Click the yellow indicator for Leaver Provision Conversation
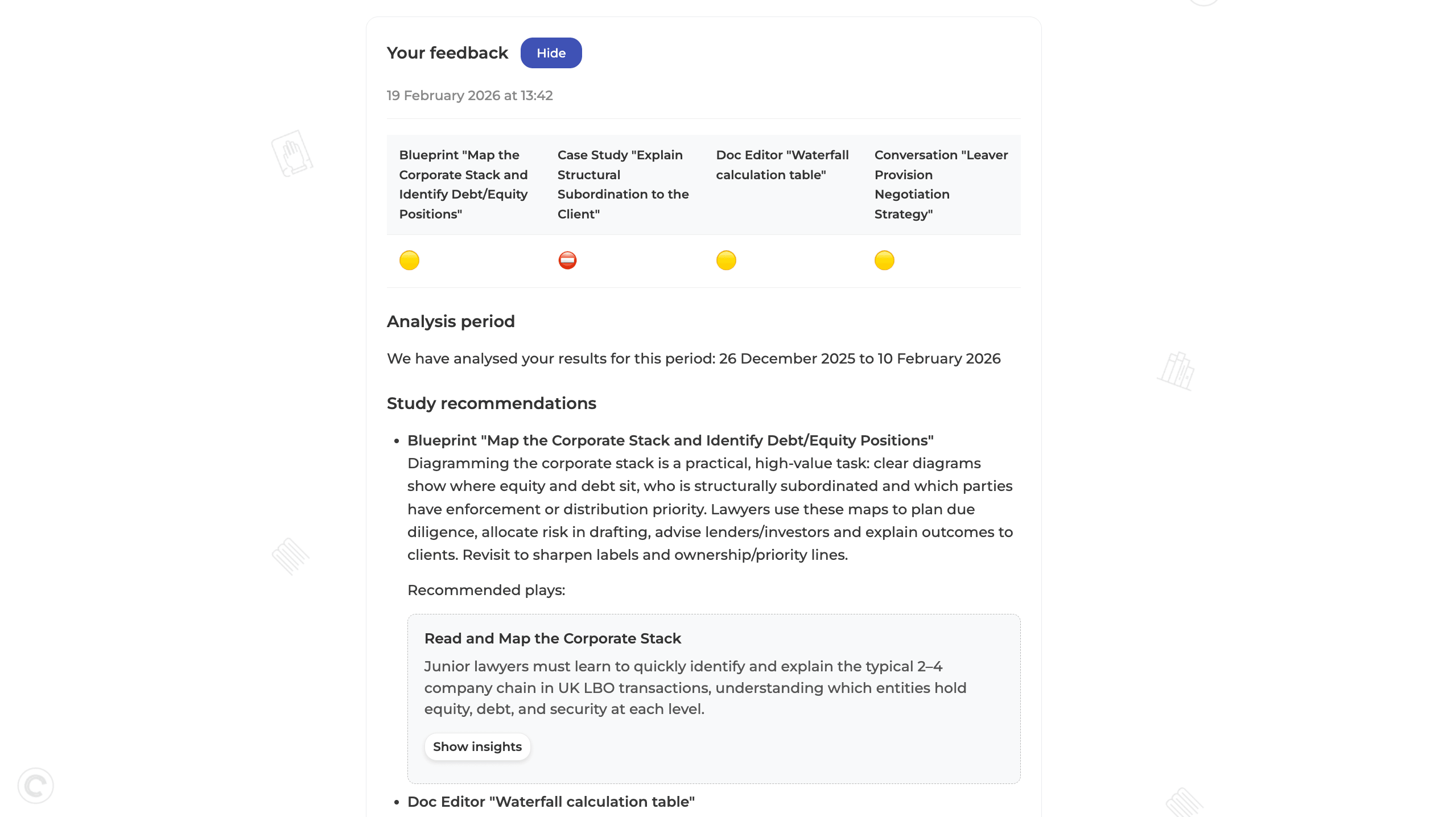This screenshot has height=817, width=1451. pos(884,260)
